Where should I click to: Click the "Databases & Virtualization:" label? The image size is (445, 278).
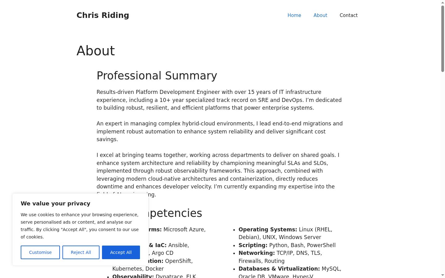279,269
